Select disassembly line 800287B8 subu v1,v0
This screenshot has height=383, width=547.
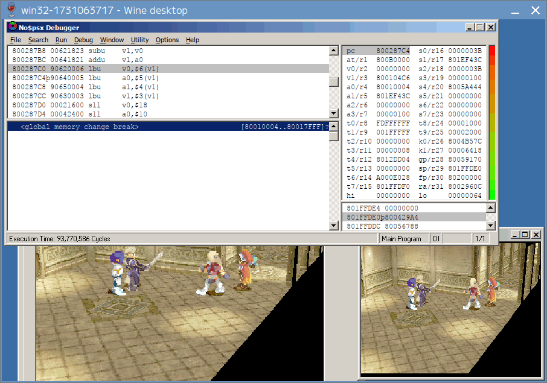click(168, 51)
